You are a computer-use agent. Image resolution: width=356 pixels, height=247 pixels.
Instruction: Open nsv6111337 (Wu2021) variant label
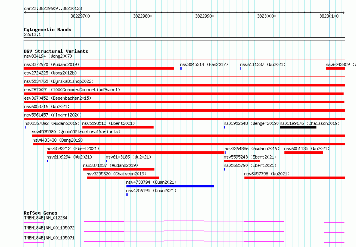click(263, 64)
